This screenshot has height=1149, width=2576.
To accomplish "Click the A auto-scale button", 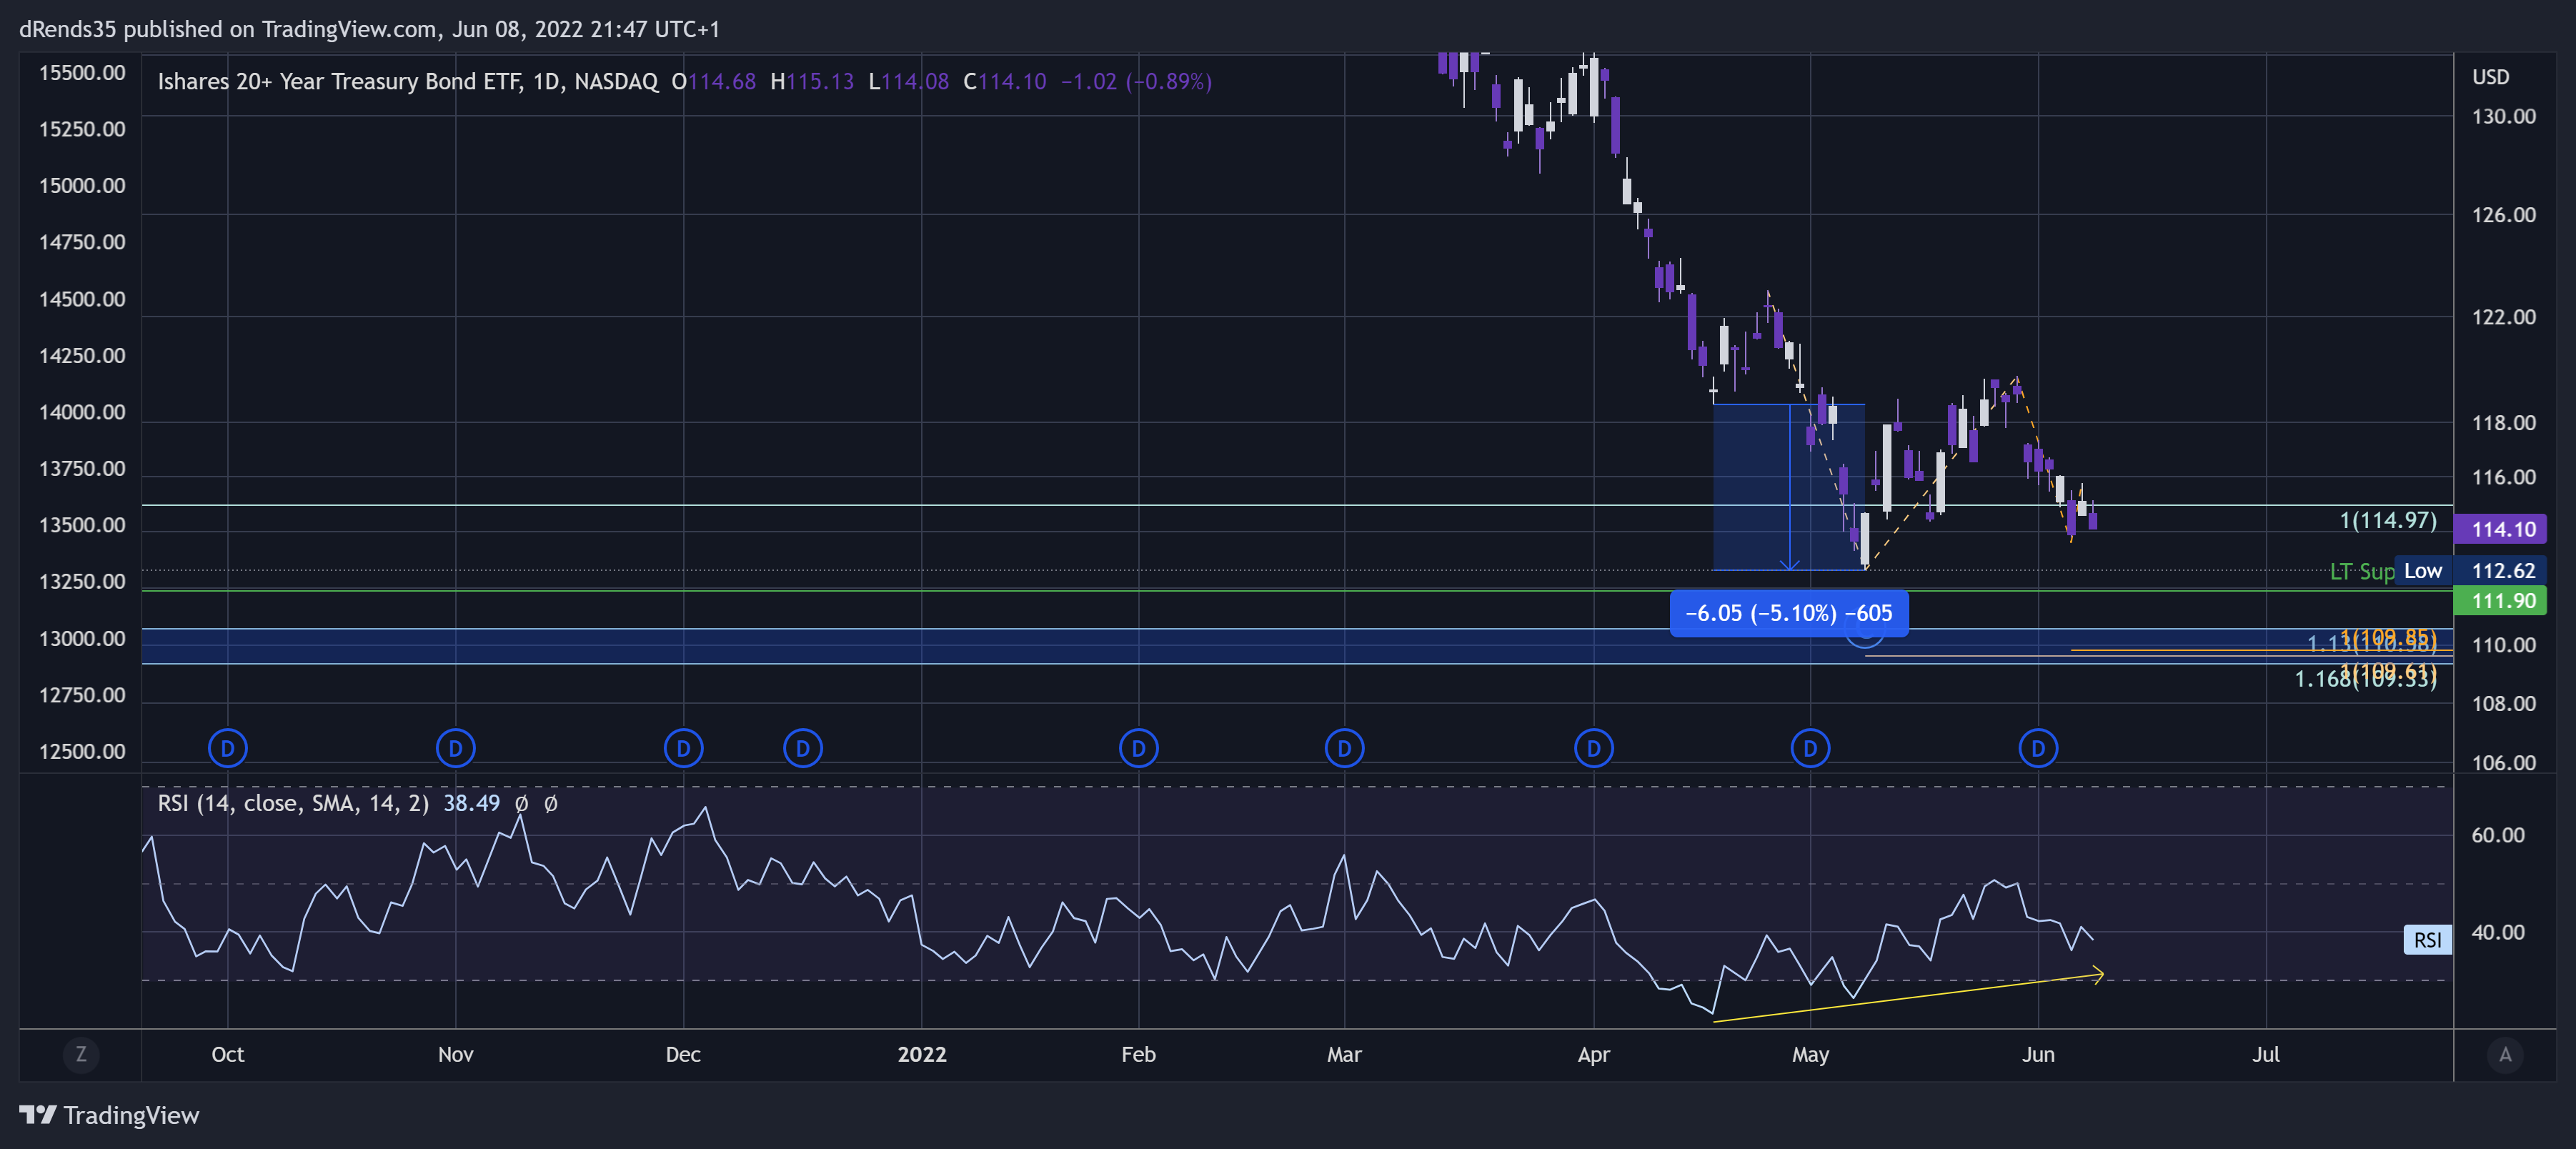I will tap(2505, 1054).
